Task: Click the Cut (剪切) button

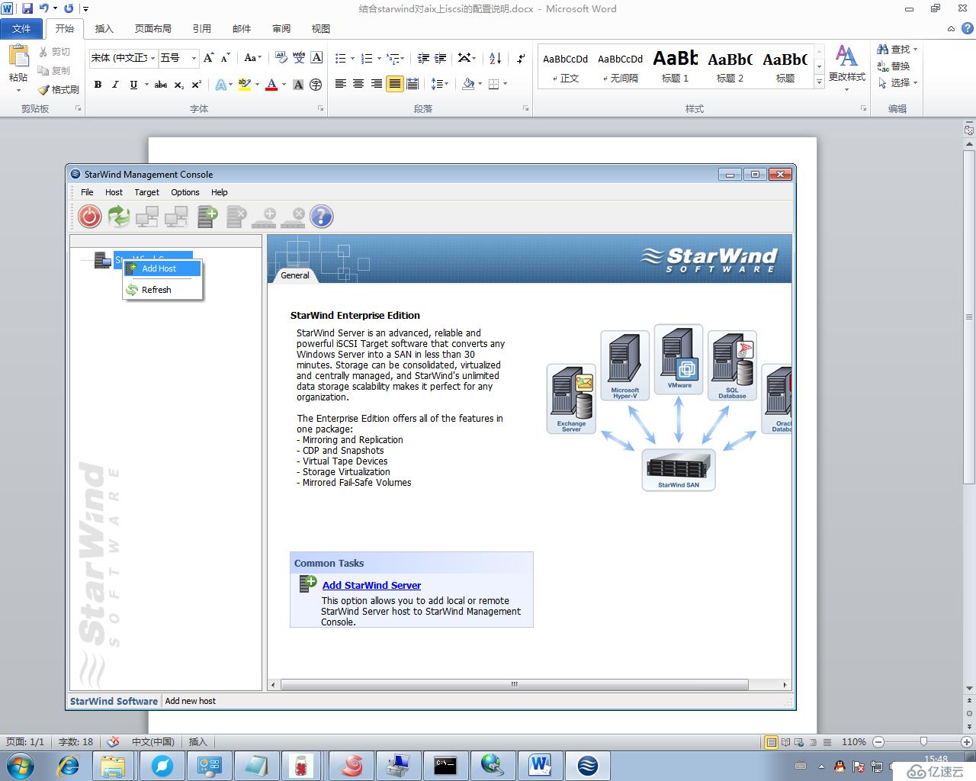Action: click(55, 52)
